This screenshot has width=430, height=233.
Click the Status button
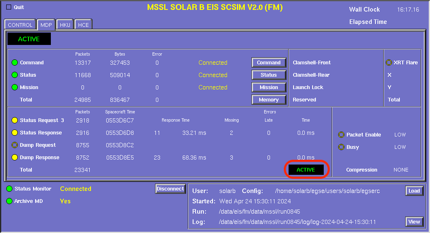(x=269, y=75)
